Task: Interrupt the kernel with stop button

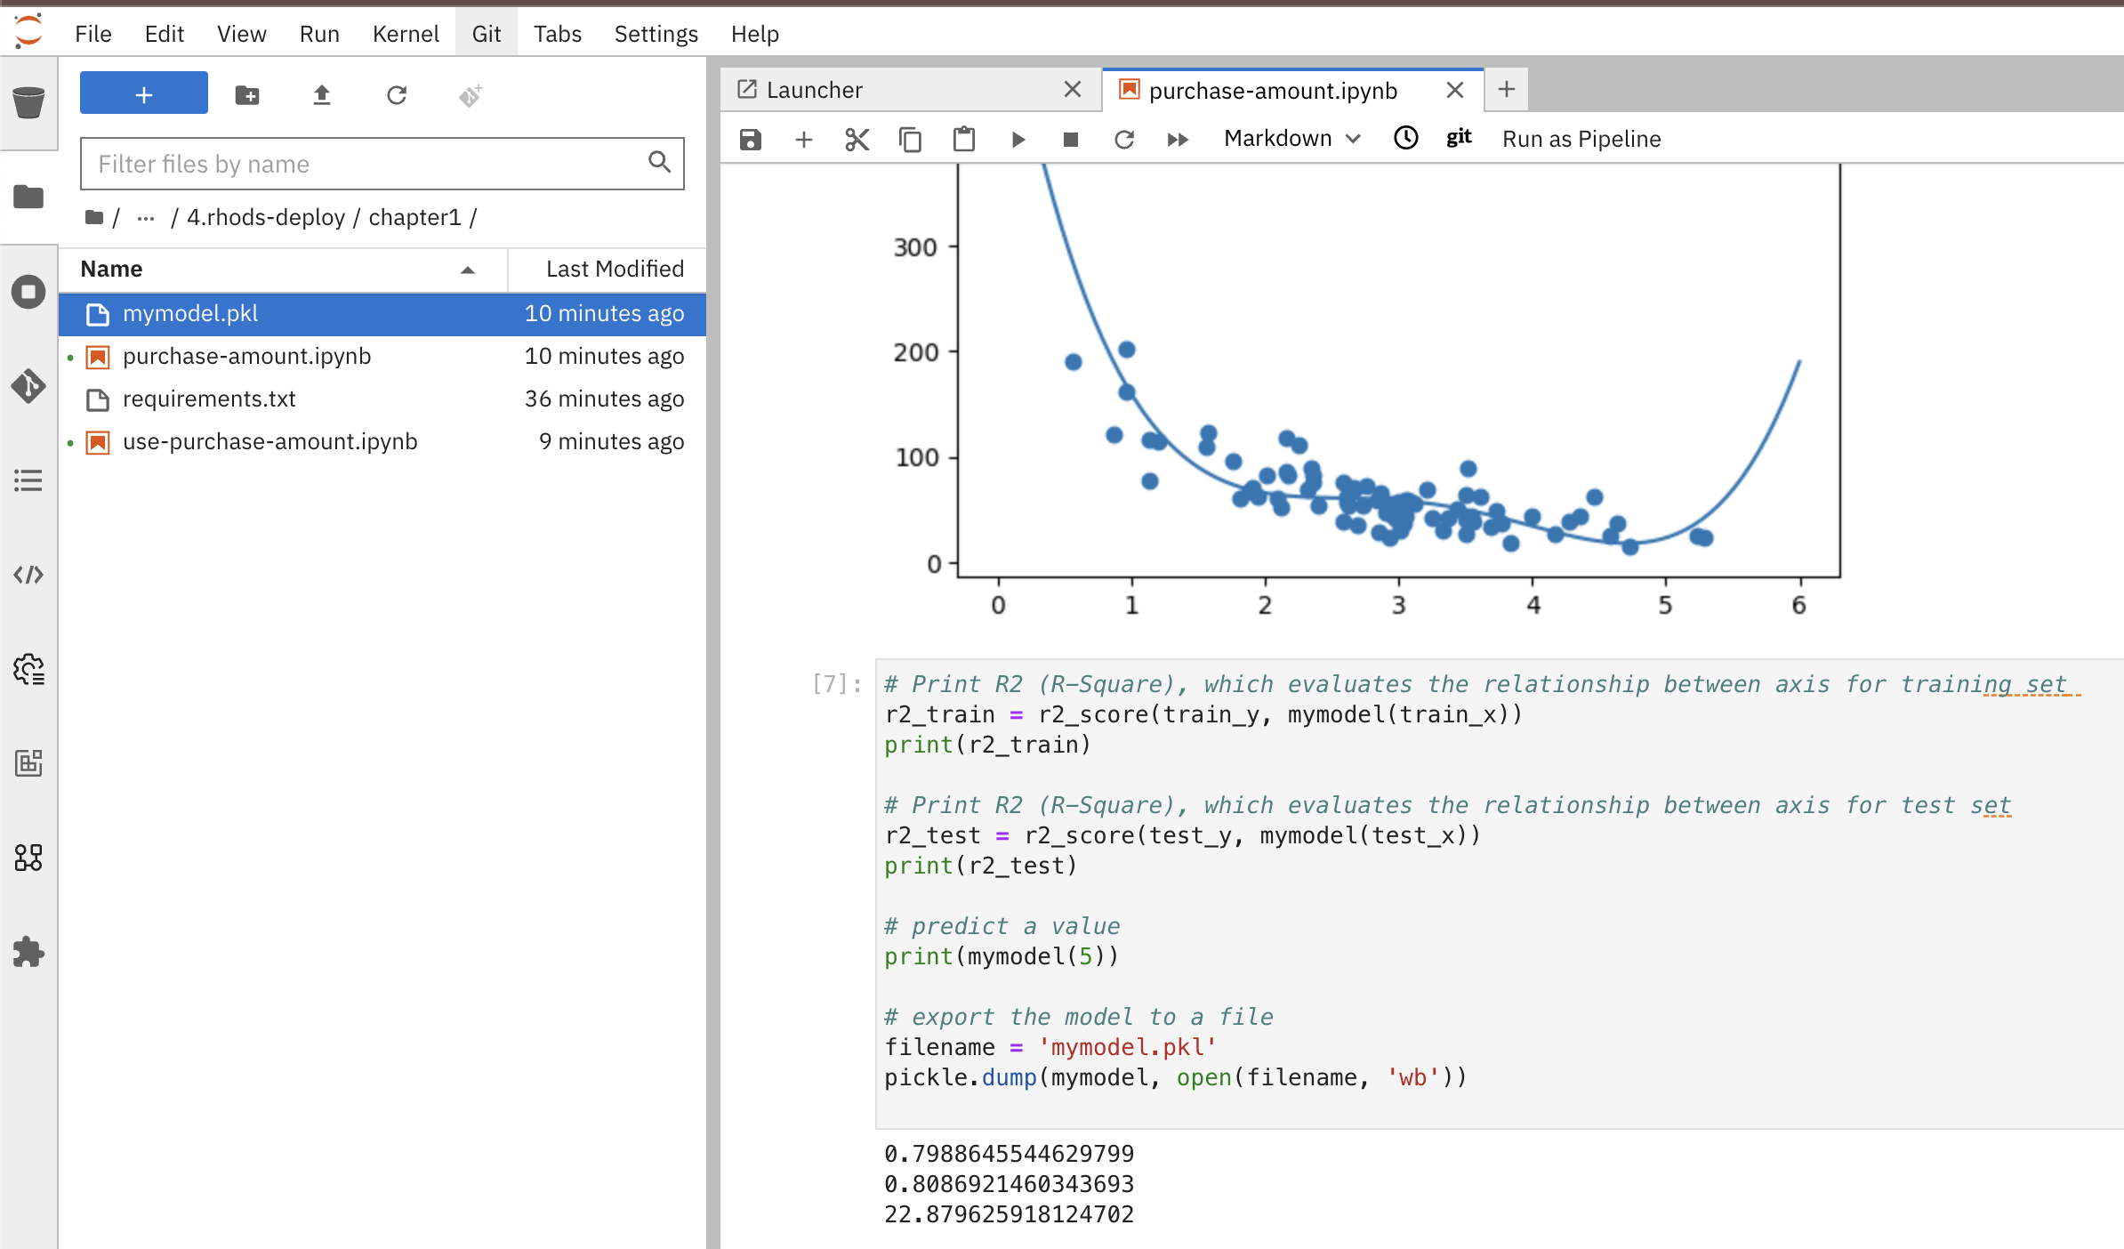Action: [1071, 140]
